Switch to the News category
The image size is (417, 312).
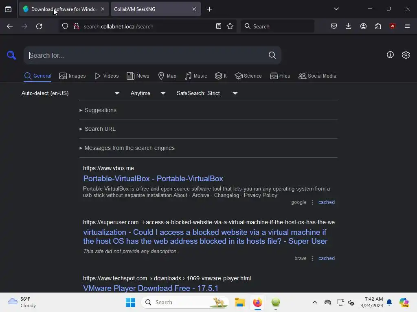(138, 76)
